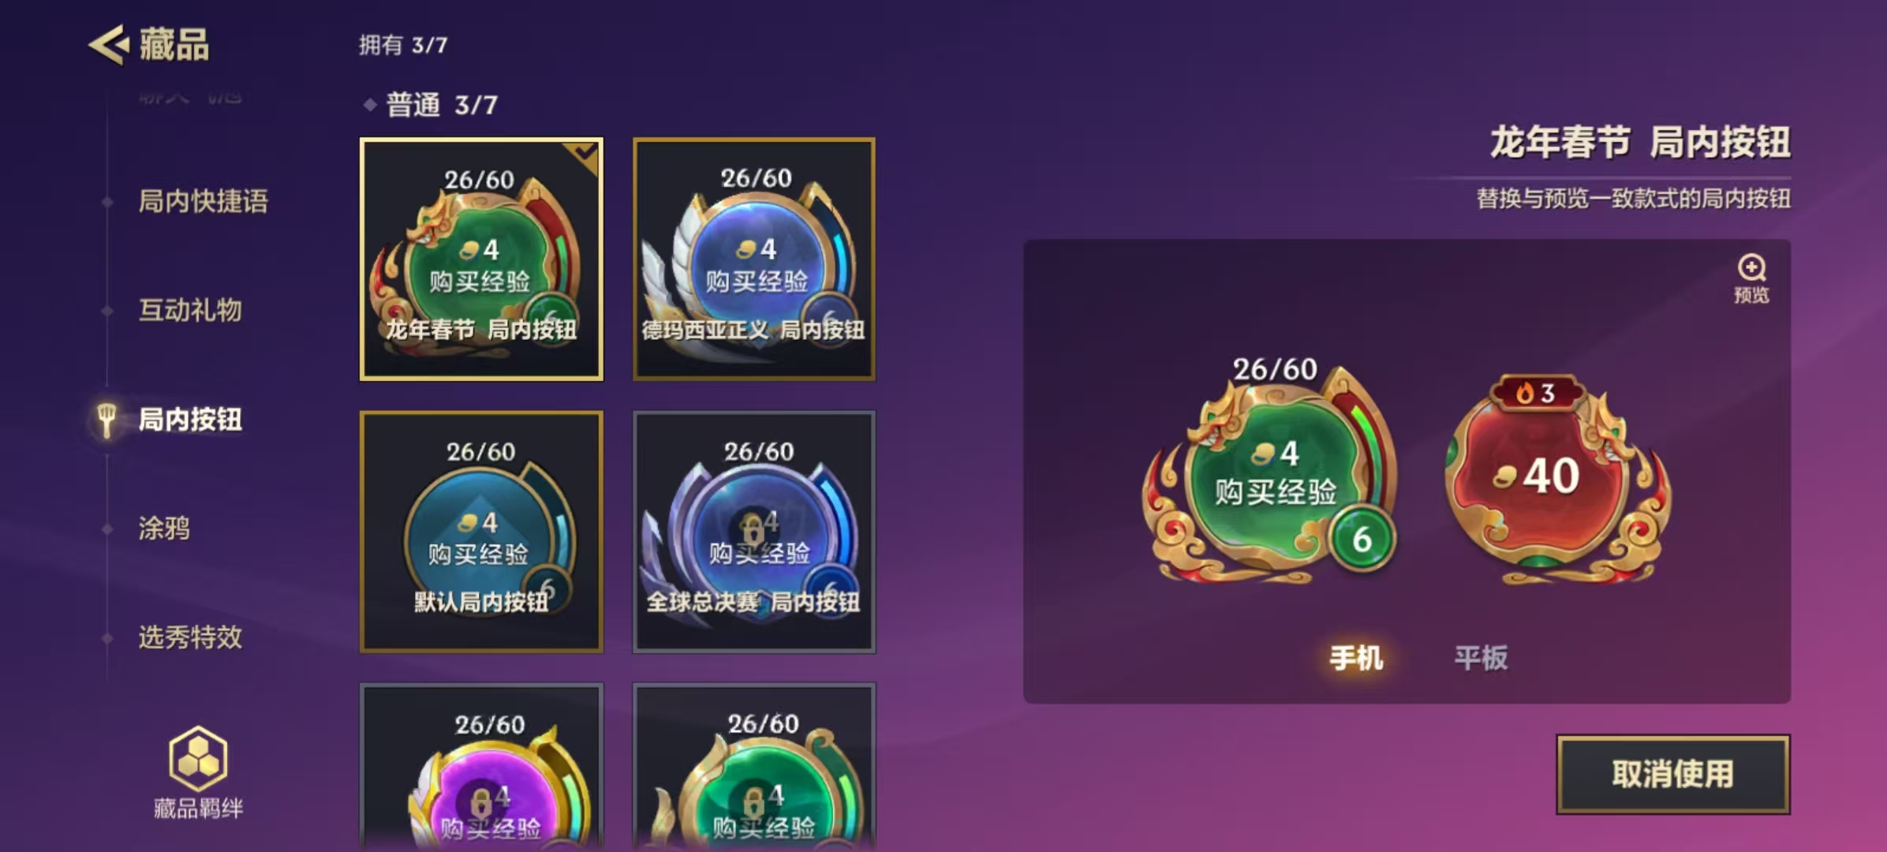Select the locked green-gold button skin
1887x852 pixels.
tap(754, 767)
